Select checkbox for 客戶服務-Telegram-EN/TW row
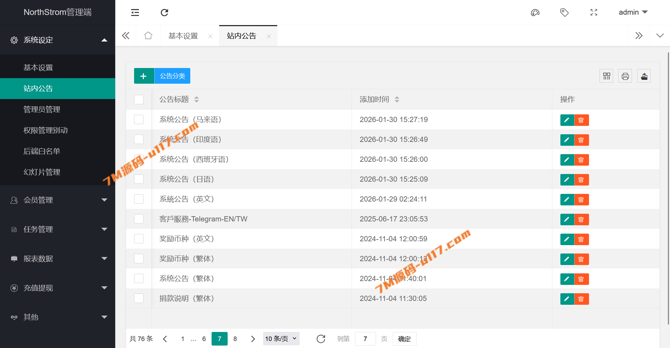The width and height of the screenshot is (670, 348). point(139,219)
